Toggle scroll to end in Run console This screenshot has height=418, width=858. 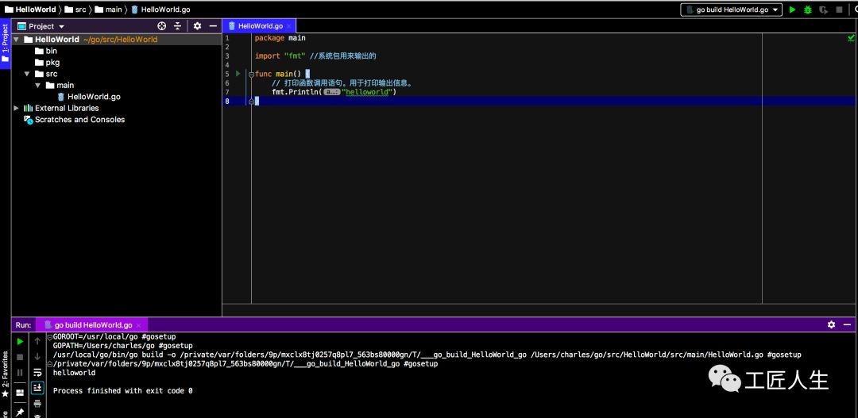[37, 388]
